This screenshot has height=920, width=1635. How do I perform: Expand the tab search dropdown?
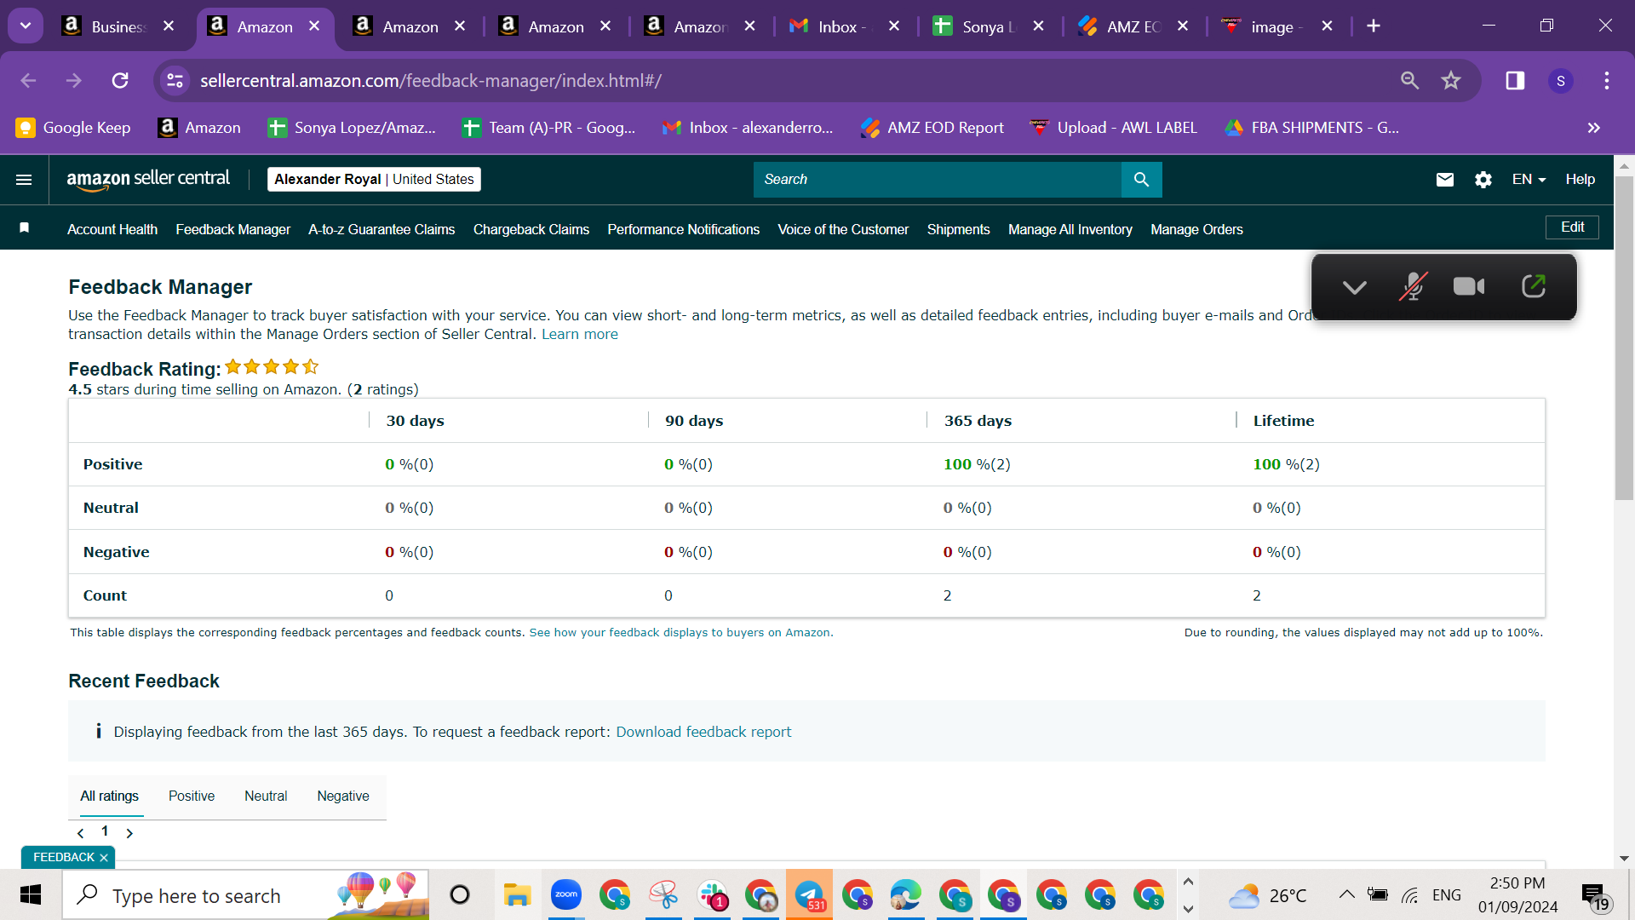pyautogui.click(x=26, y=26)
